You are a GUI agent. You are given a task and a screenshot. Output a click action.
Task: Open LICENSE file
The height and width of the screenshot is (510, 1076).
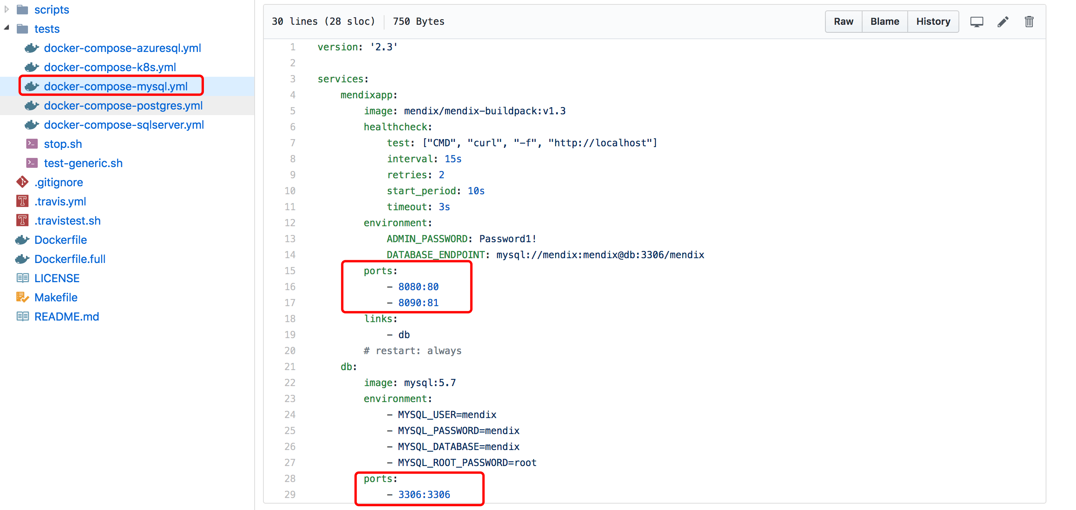point(57,279)
